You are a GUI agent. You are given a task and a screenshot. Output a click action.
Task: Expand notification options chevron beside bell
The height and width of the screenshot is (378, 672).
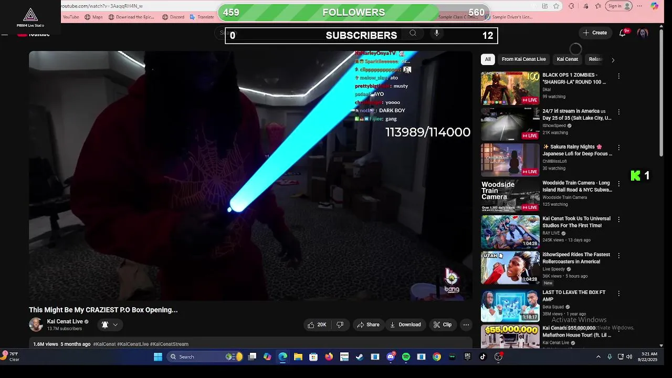pos(115,325)
